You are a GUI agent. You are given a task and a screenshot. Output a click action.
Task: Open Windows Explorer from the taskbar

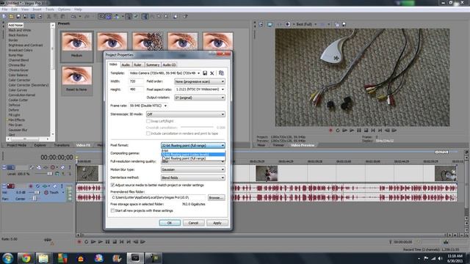(x=43, y=258)
